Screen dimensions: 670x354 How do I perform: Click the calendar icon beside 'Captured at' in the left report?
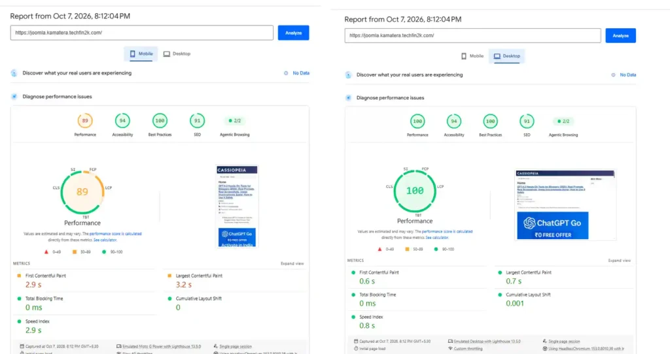click(22, 346)
